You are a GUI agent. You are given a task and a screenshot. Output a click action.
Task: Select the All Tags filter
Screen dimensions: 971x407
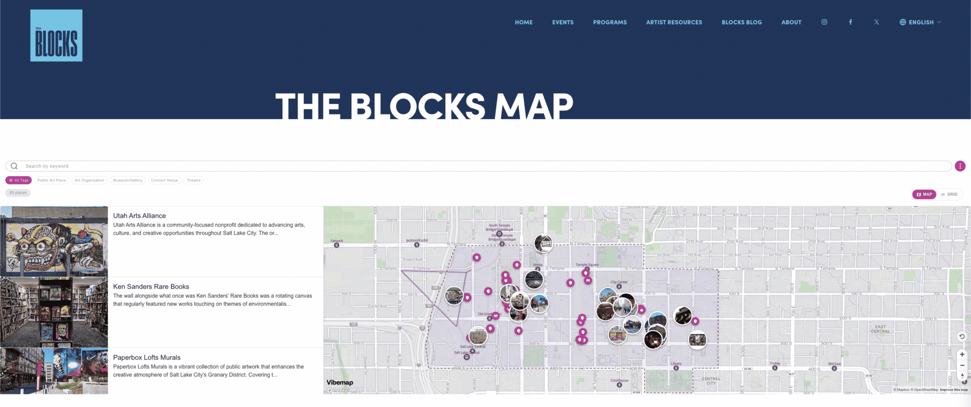(x=18, y=180)
